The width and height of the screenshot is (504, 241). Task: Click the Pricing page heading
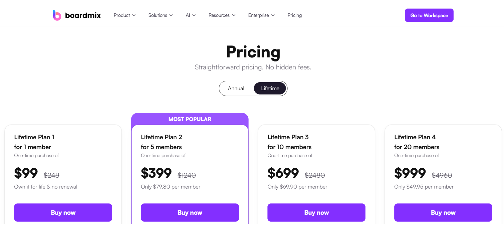tap(253, 52)
